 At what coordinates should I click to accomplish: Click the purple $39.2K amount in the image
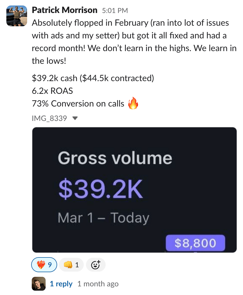[x=100, y=189]
